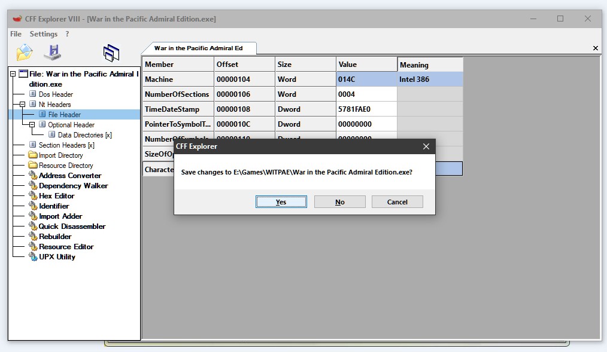
Task: Click the Member column header
Action: pyautogui.click(x=178, y=64)
